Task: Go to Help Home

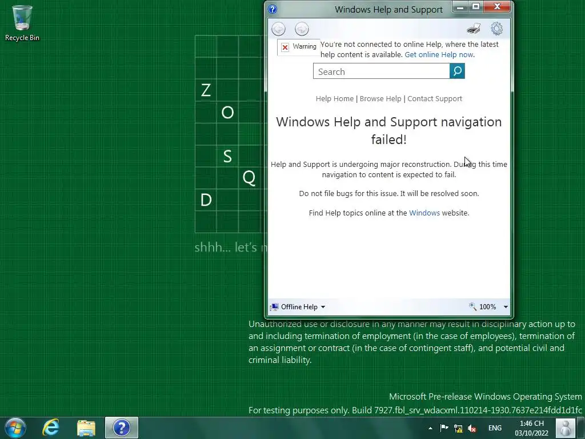Action: (x=335, y=98)
